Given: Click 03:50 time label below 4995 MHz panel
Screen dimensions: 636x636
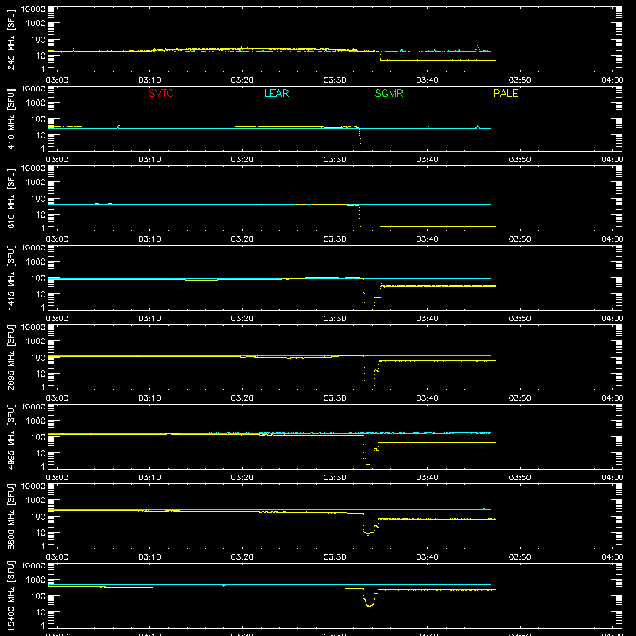Looking at the screenshot, I should click(520, 478).
